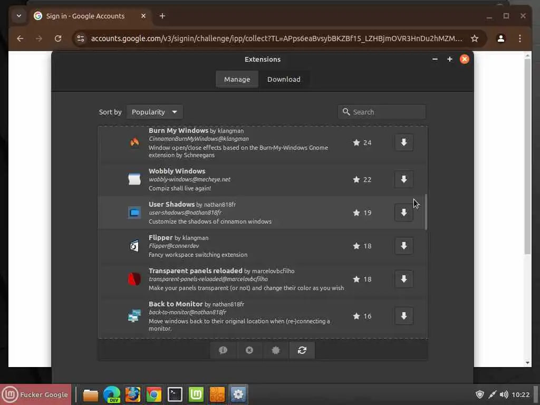
Task: Launch Microsoft Edge Dev from taskbar
Action: (x=112, y=394)
